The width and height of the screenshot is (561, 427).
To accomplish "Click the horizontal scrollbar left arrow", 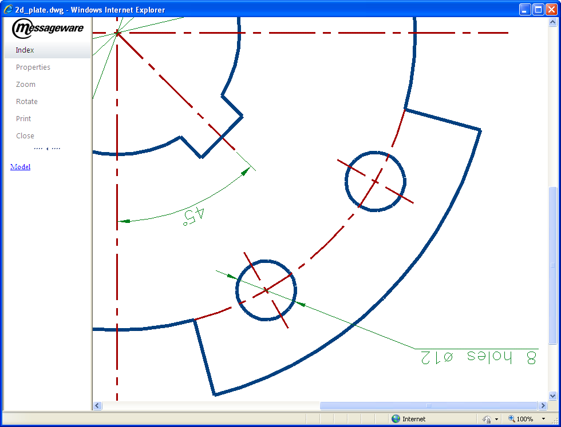I will pyautogui.click(x=97, y=405).
